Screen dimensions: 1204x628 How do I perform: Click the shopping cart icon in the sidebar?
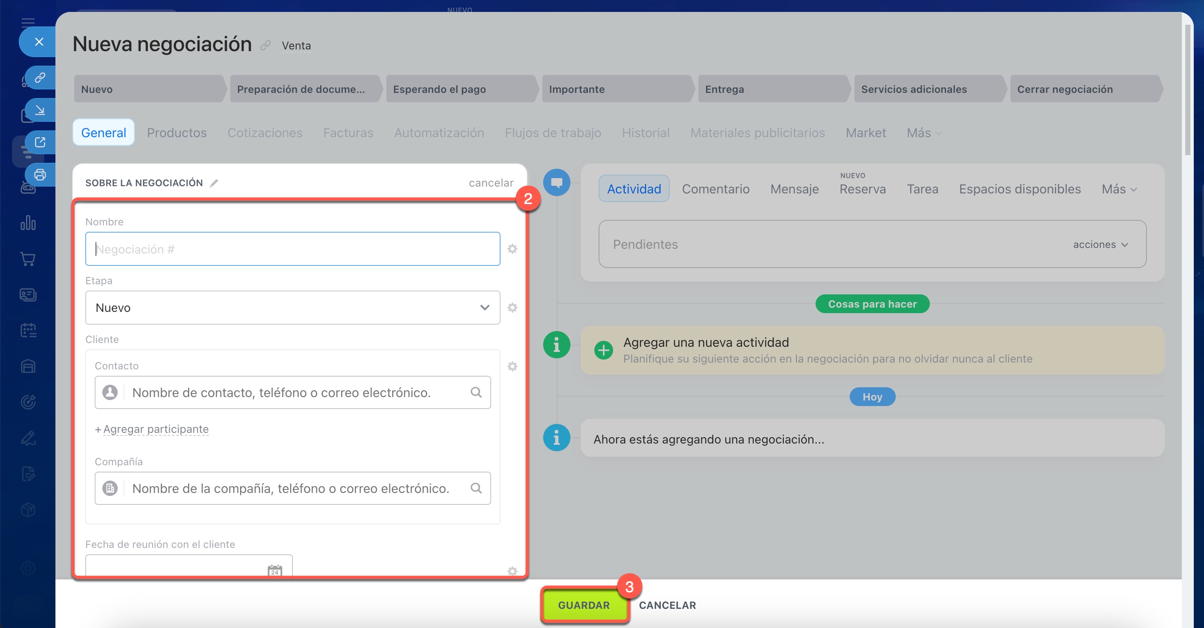tap(28, 259)
